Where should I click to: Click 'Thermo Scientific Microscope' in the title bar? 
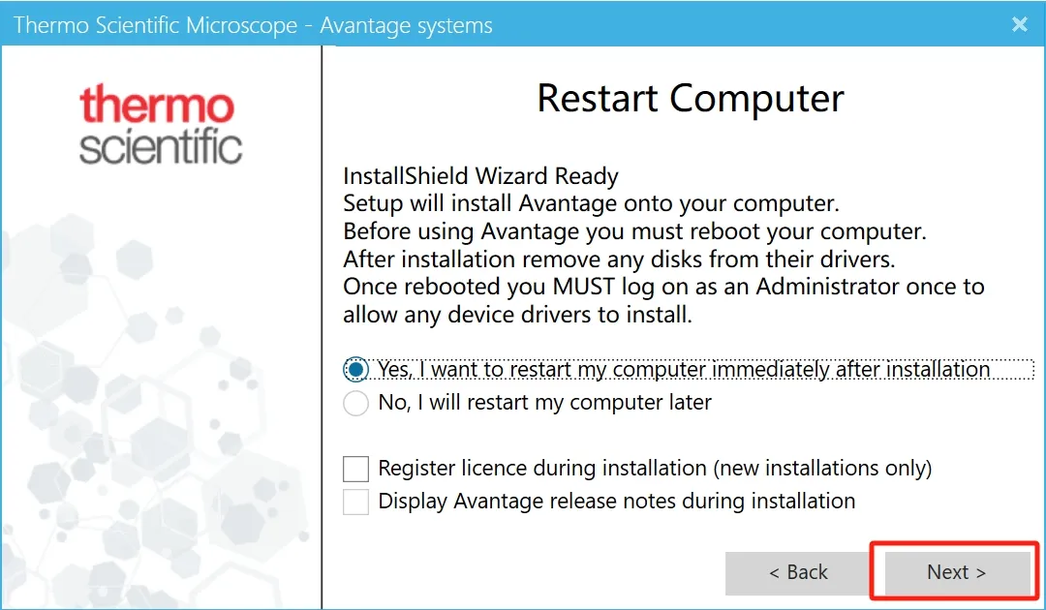click(x=155, y=25)
